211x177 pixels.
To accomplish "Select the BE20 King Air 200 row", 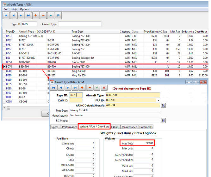I will coord(105,75).
